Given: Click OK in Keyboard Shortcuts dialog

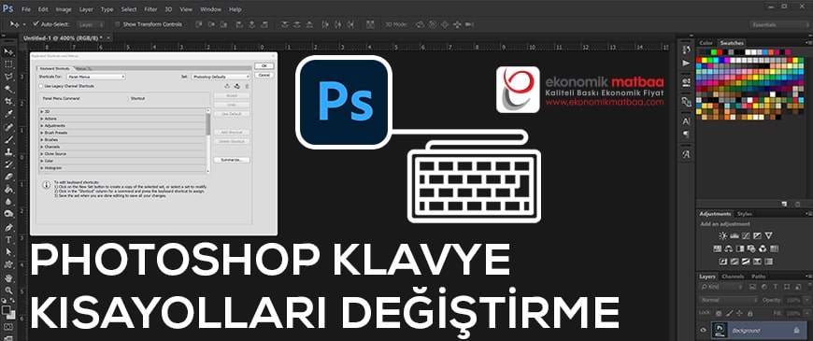Looking at the screenshot, I should [x=264, y=65].
